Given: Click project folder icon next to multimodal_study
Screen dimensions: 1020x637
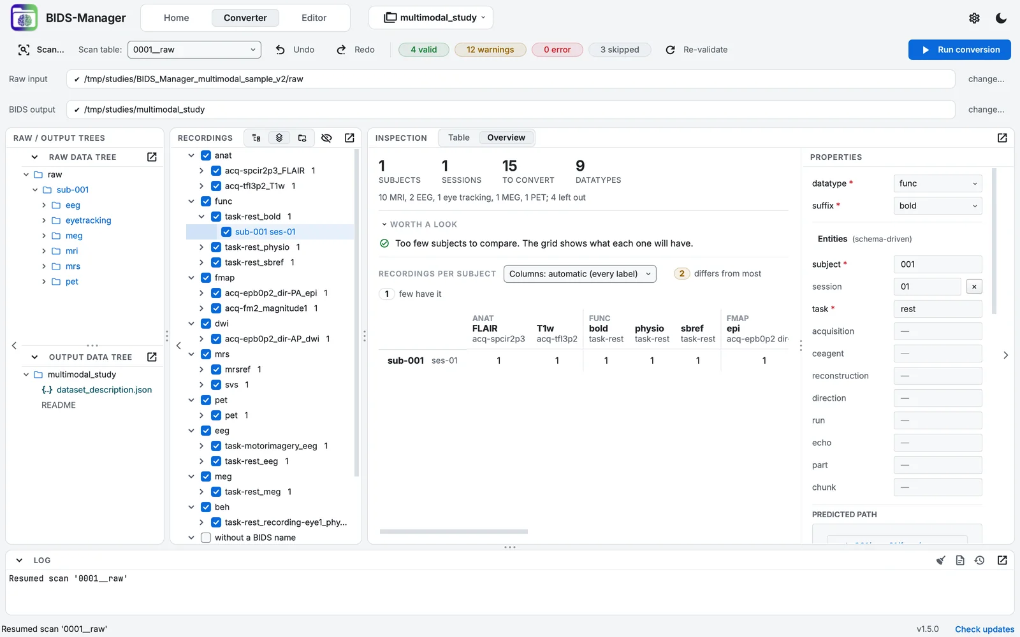Looking at the screenshot, I should (390, 18).
